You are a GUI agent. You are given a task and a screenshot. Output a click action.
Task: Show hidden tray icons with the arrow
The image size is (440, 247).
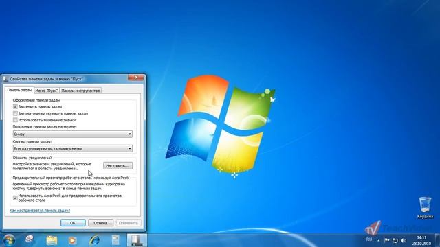pyautogui.click(x=379, y=241)
